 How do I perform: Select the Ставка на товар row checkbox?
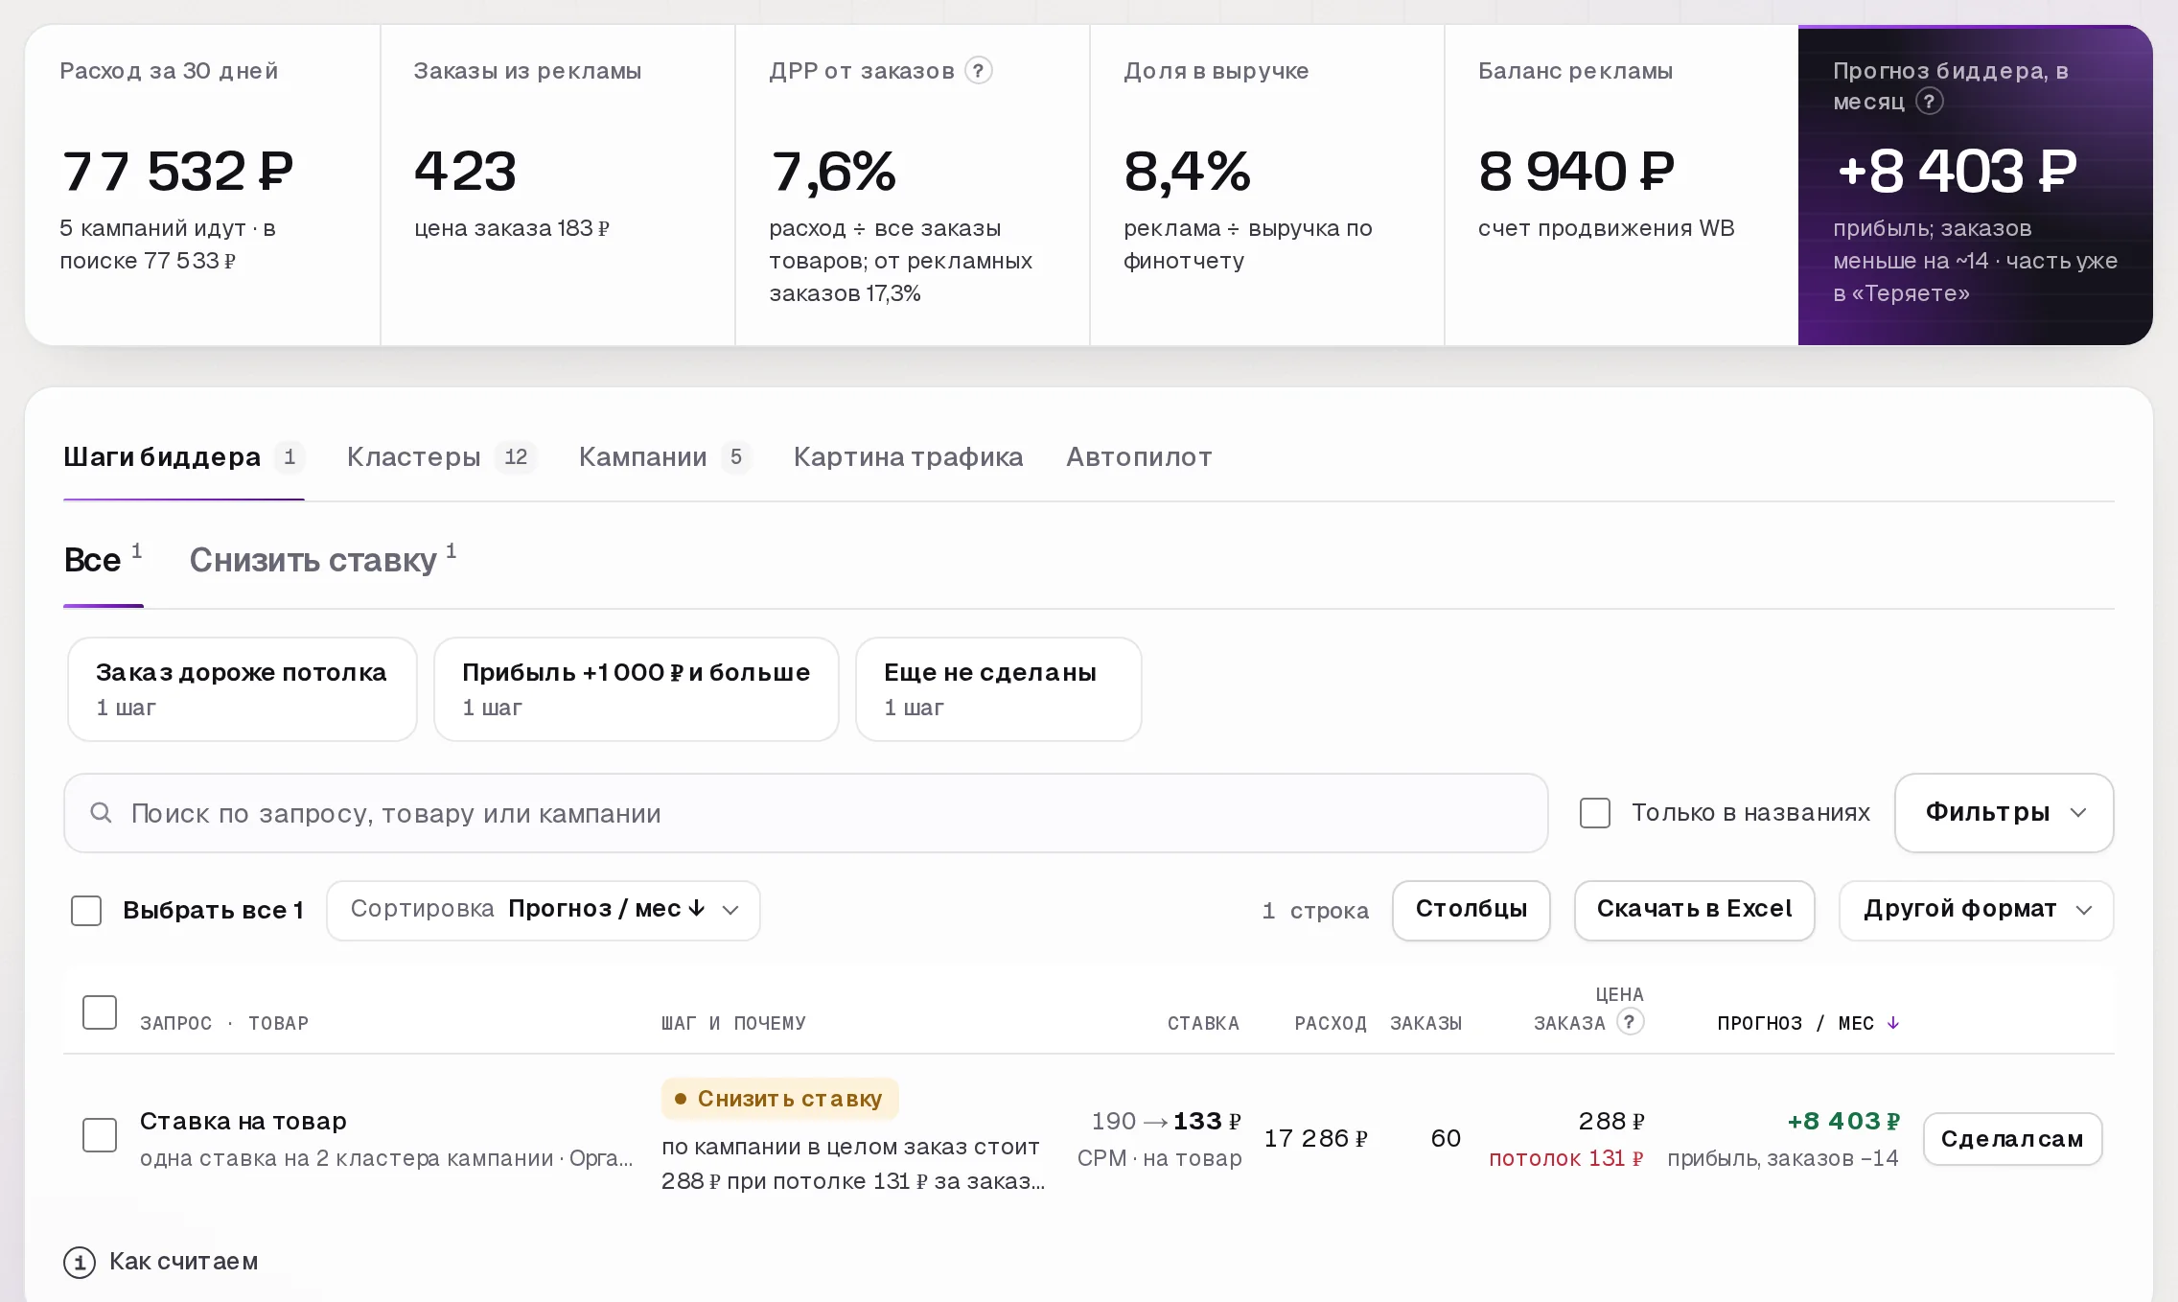click(100, 1135)
